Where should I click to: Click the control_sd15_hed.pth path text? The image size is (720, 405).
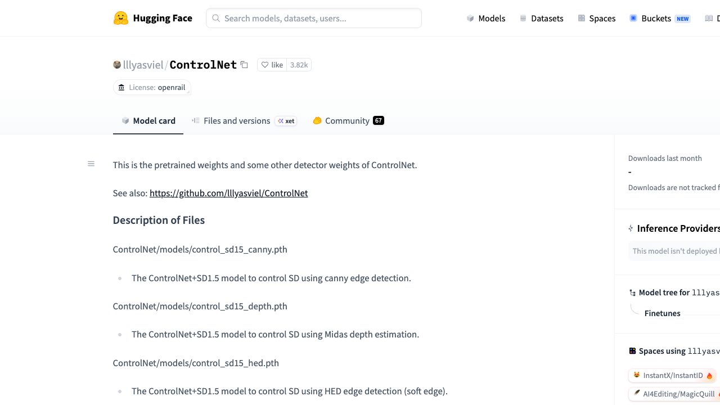coord(196,363)
